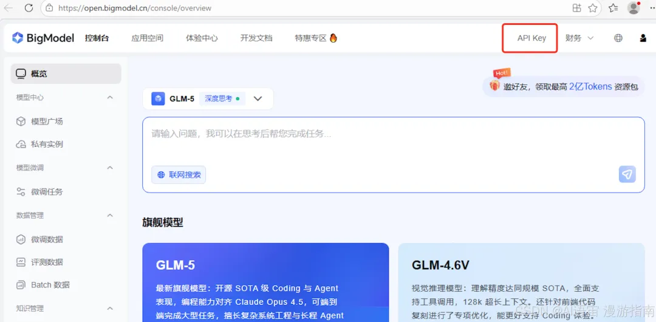The height and width of the screenshot is (322, 656).
Task: Click the BigModel logo
Action: (43, 38)
